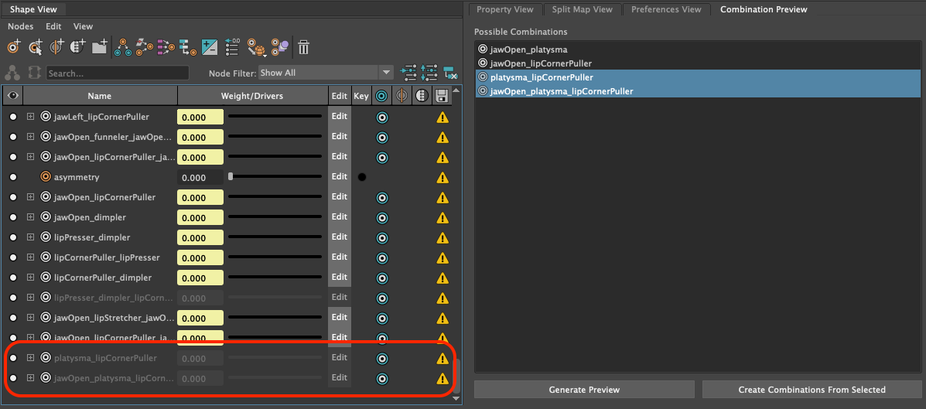Open the Nodes menu

click(x=21, y=26)
